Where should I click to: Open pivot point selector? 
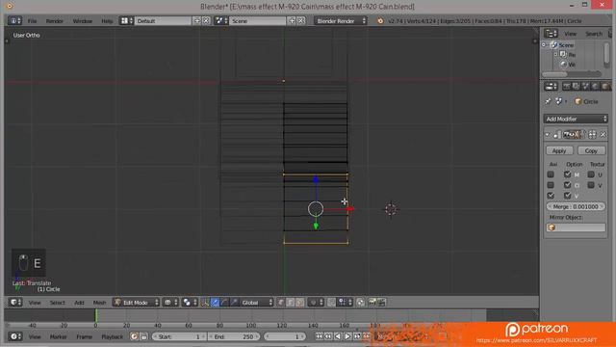(191, 302)
